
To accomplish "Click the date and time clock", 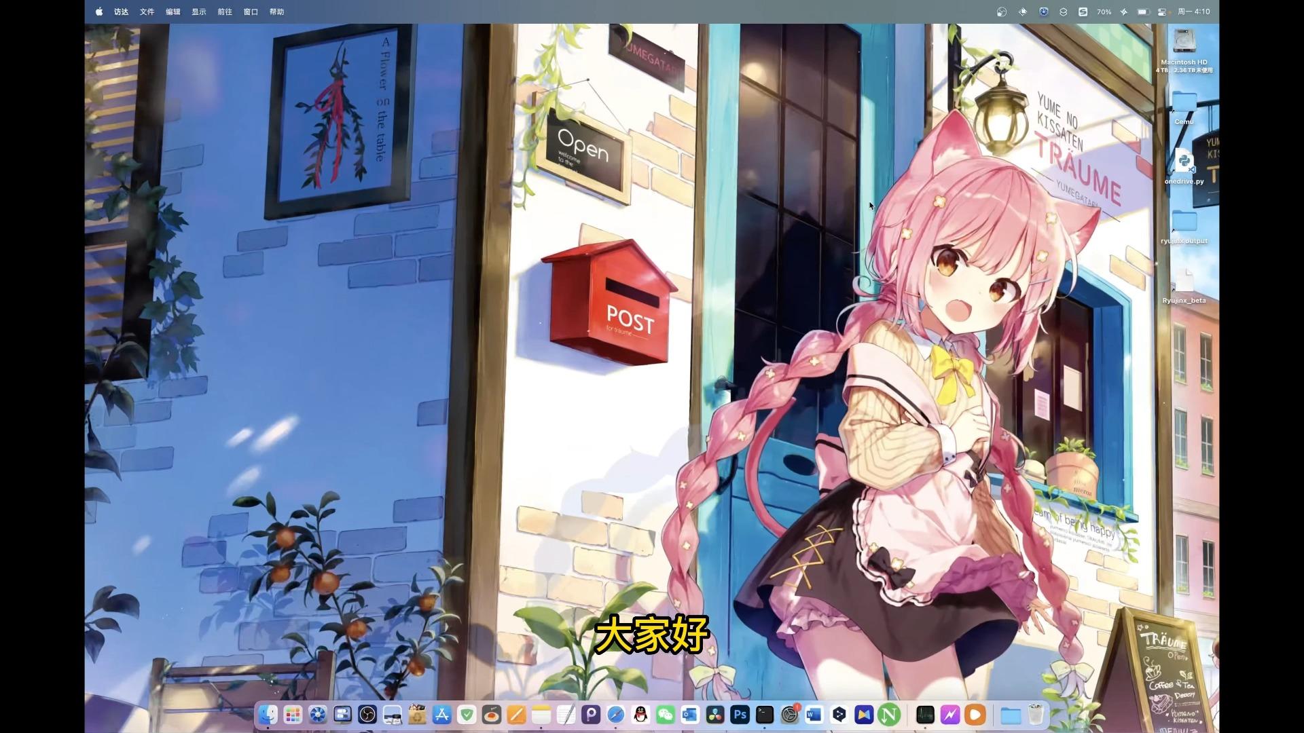I will [x=1193, y=12].
